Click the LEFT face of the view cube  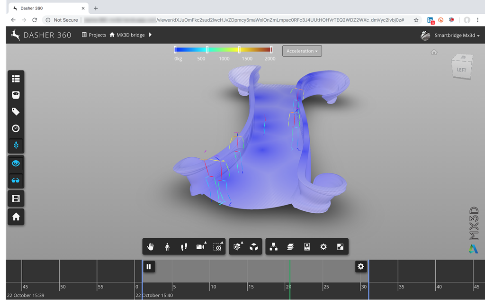(461, 70)
